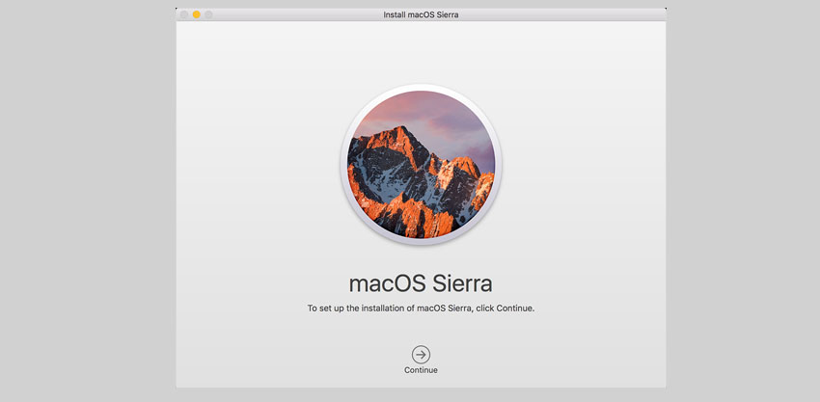
Task: Click the grayed-out close button
Action: point(184,14)
